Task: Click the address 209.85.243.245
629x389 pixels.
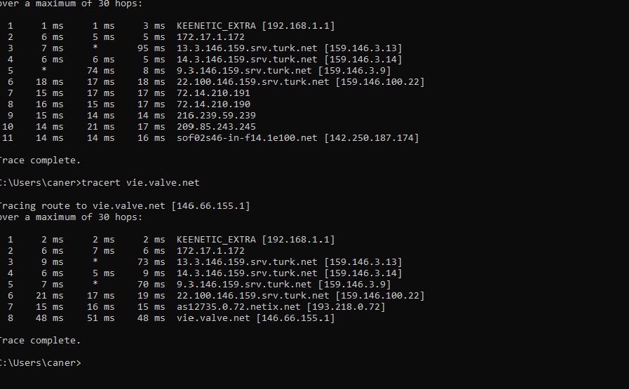Action: [216, 127]
